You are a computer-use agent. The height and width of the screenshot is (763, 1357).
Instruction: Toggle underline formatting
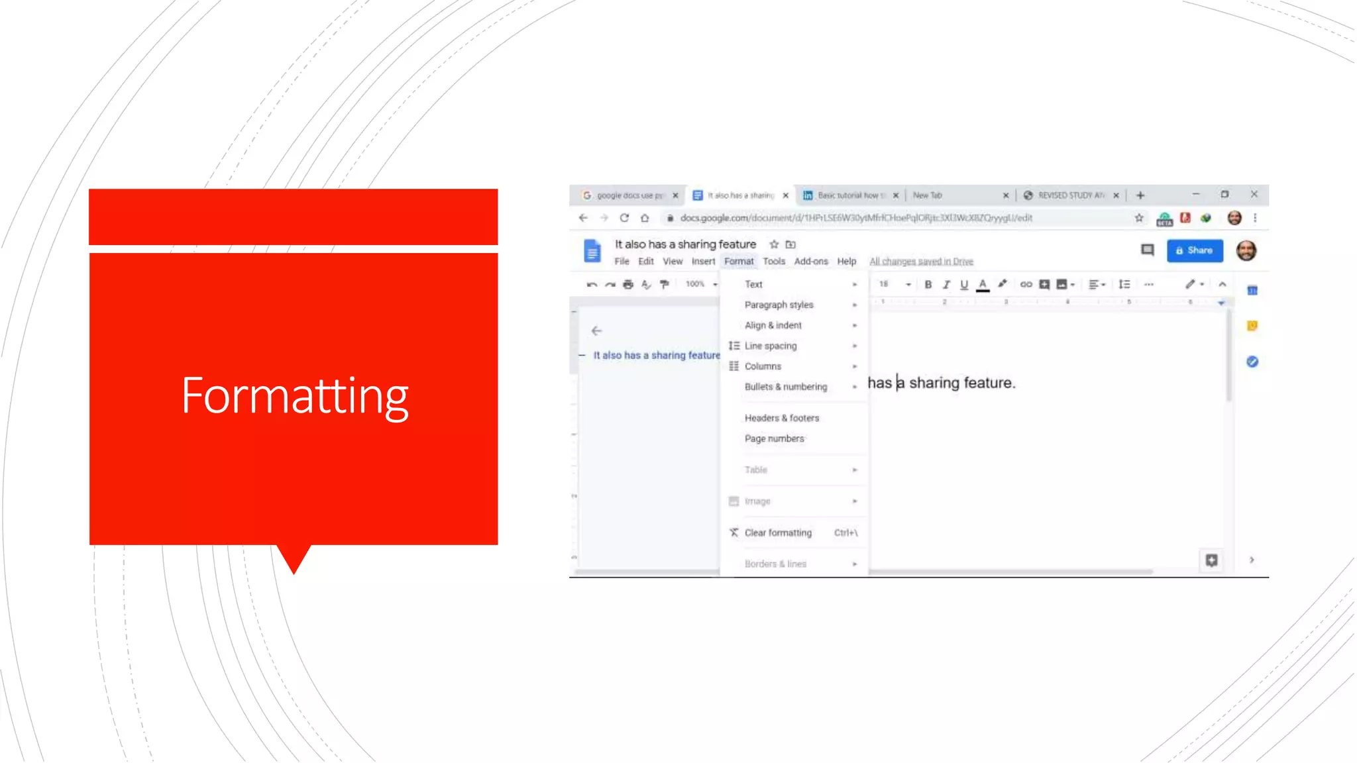tap(964, 285)
